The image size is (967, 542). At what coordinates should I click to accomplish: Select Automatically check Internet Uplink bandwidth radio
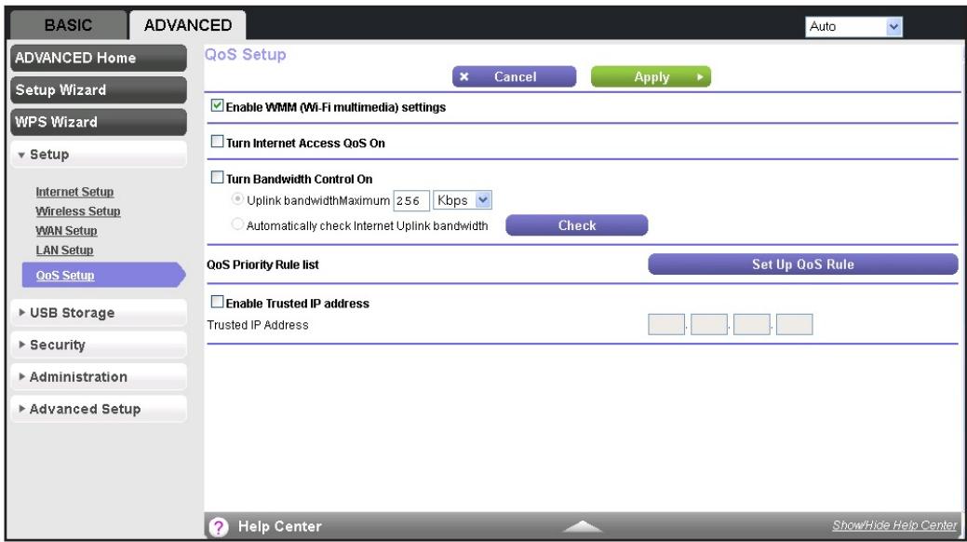pyautogui.click(x=237, y=224)
